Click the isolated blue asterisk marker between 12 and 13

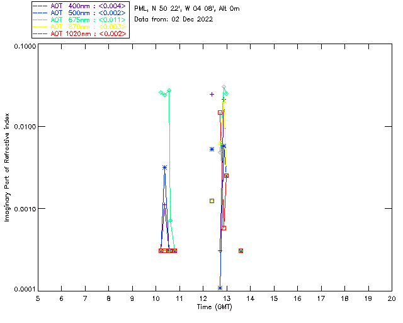212,149
